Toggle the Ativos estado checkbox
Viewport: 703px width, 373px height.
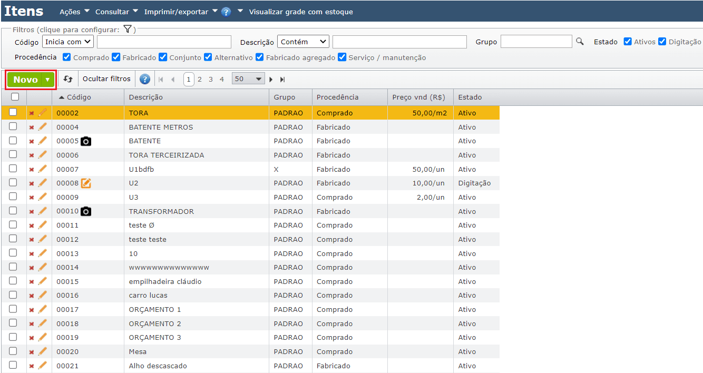coord(628,42)
